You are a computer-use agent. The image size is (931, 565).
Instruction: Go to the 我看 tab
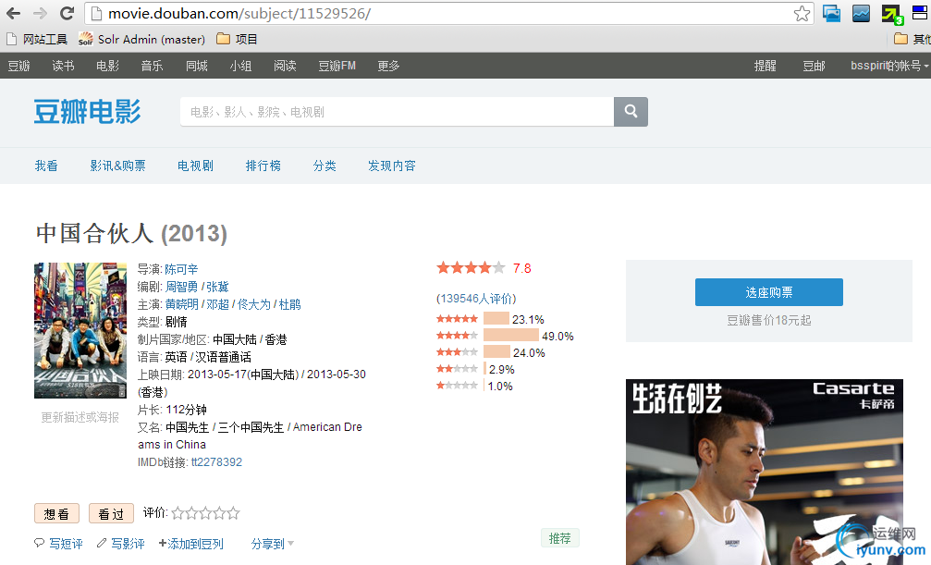coord(46,166)
